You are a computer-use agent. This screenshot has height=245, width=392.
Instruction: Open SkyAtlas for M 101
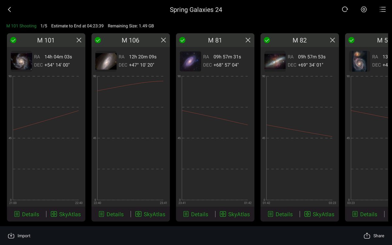66,214
